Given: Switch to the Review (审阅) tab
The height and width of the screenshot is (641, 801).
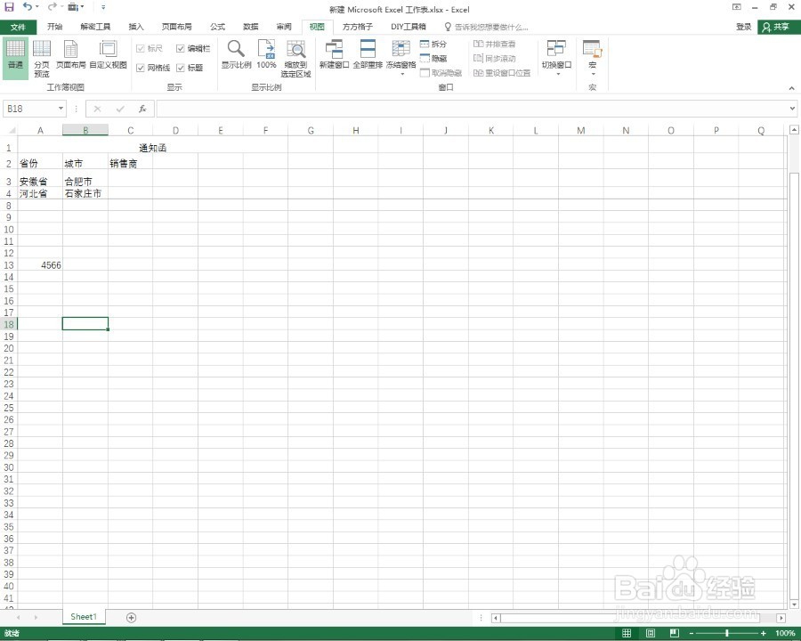Looking at the screenshot, I should [x=284, y=27].
